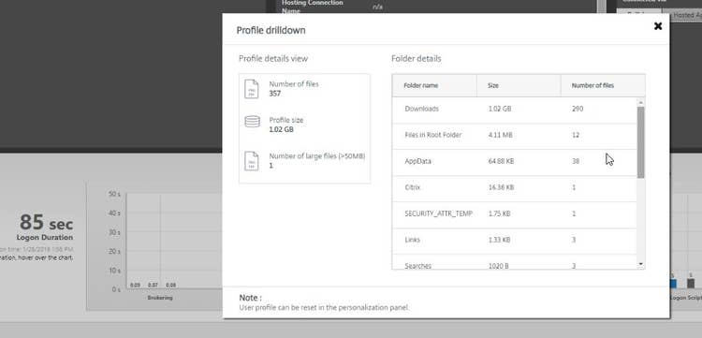
Task: Click the 1020 B size cell
Action: pyautogui.click(x=498, y=266)
